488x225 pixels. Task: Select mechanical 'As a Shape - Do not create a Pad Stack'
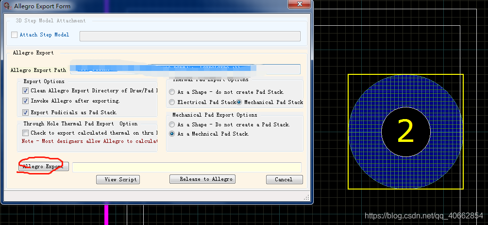coord(172,125)
